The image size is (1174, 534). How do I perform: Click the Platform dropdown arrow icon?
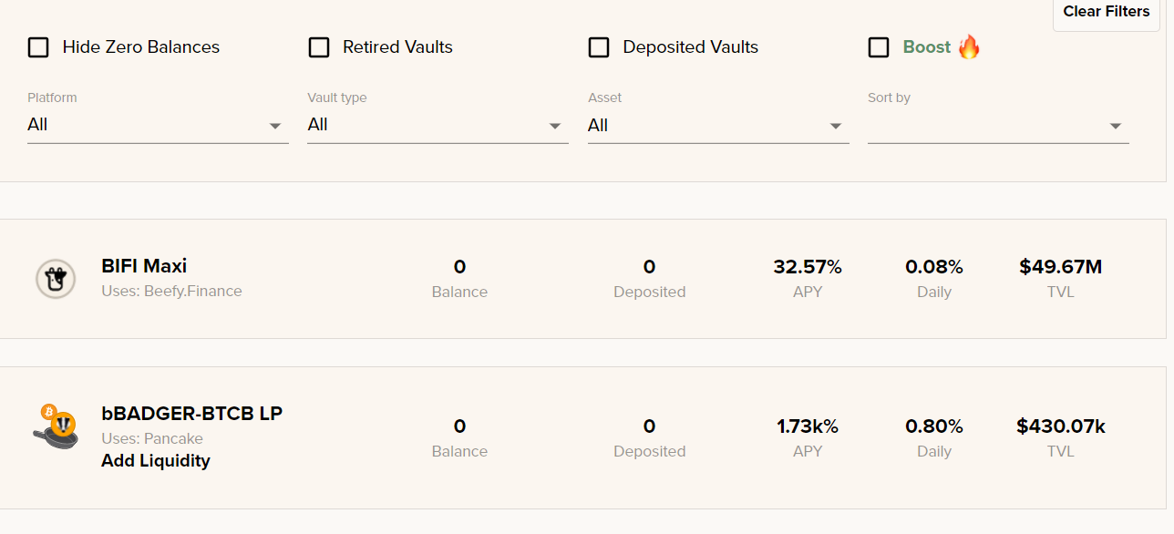pos(275,126)
